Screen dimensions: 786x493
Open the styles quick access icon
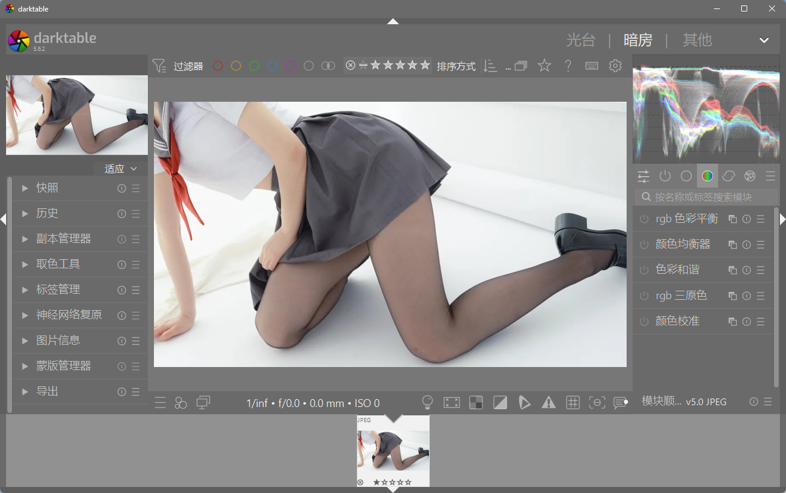tap(181, 403)
